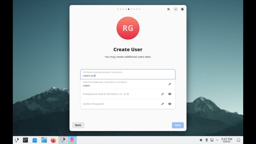Minimize the installer with the chevron button

click(175, 9)
